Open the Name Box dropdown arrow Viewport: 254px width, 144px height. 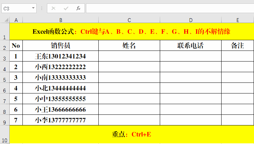tap(33, 8)
